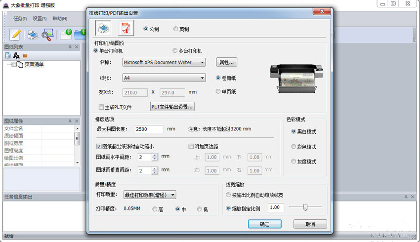Click the 图纸属性 panel scrollbar down arrow
The width and height of the screenshot is (420, 242).
(78, 162)
